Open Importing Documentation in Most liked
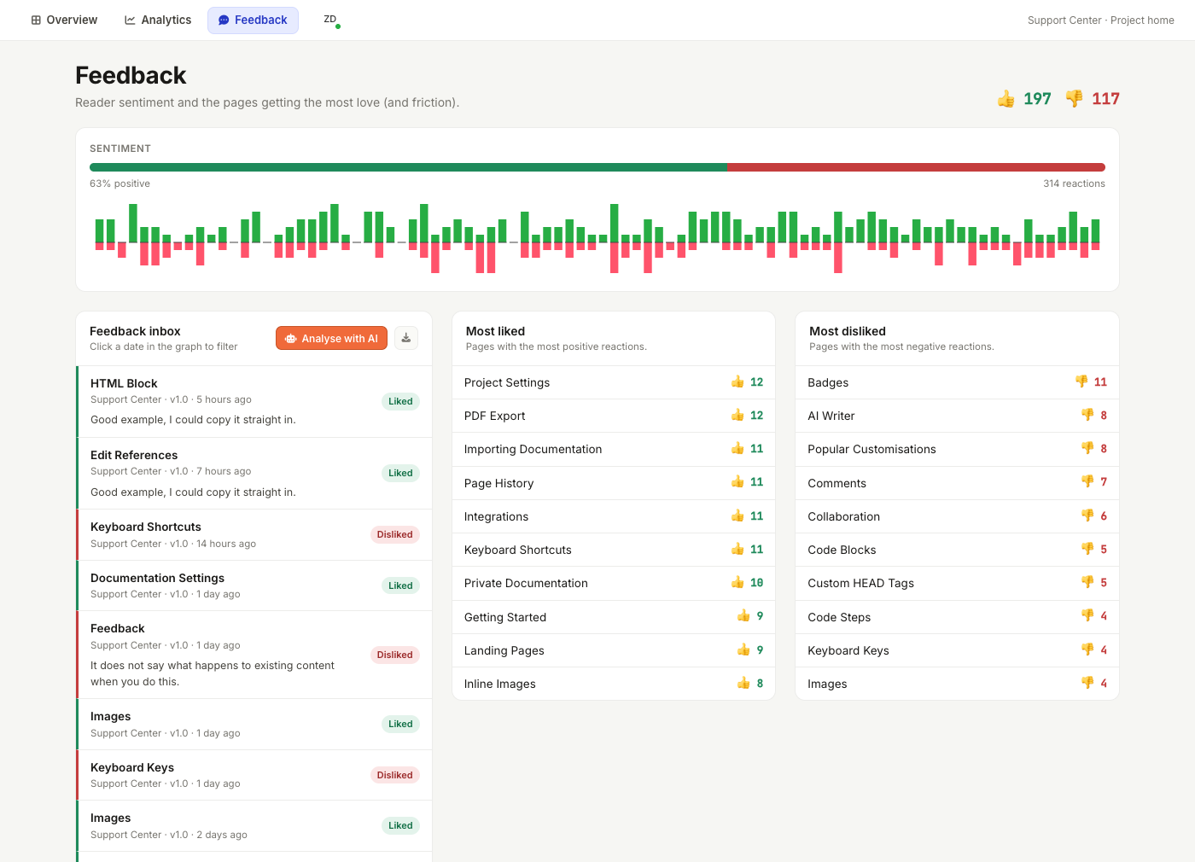Image resolution: width=1195 pixels, height=862 pixels. coord(613,449)
